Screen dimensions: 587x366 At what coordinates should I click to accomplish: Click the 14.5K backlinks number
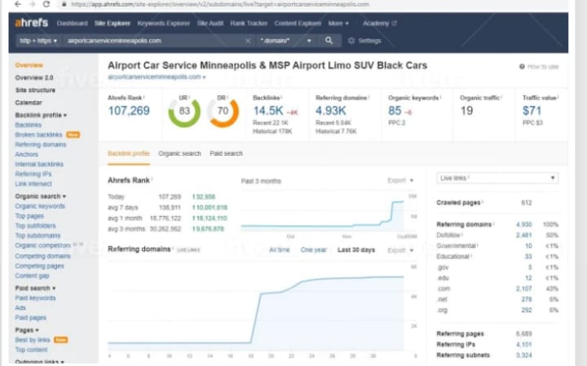[x=267, y=110]
